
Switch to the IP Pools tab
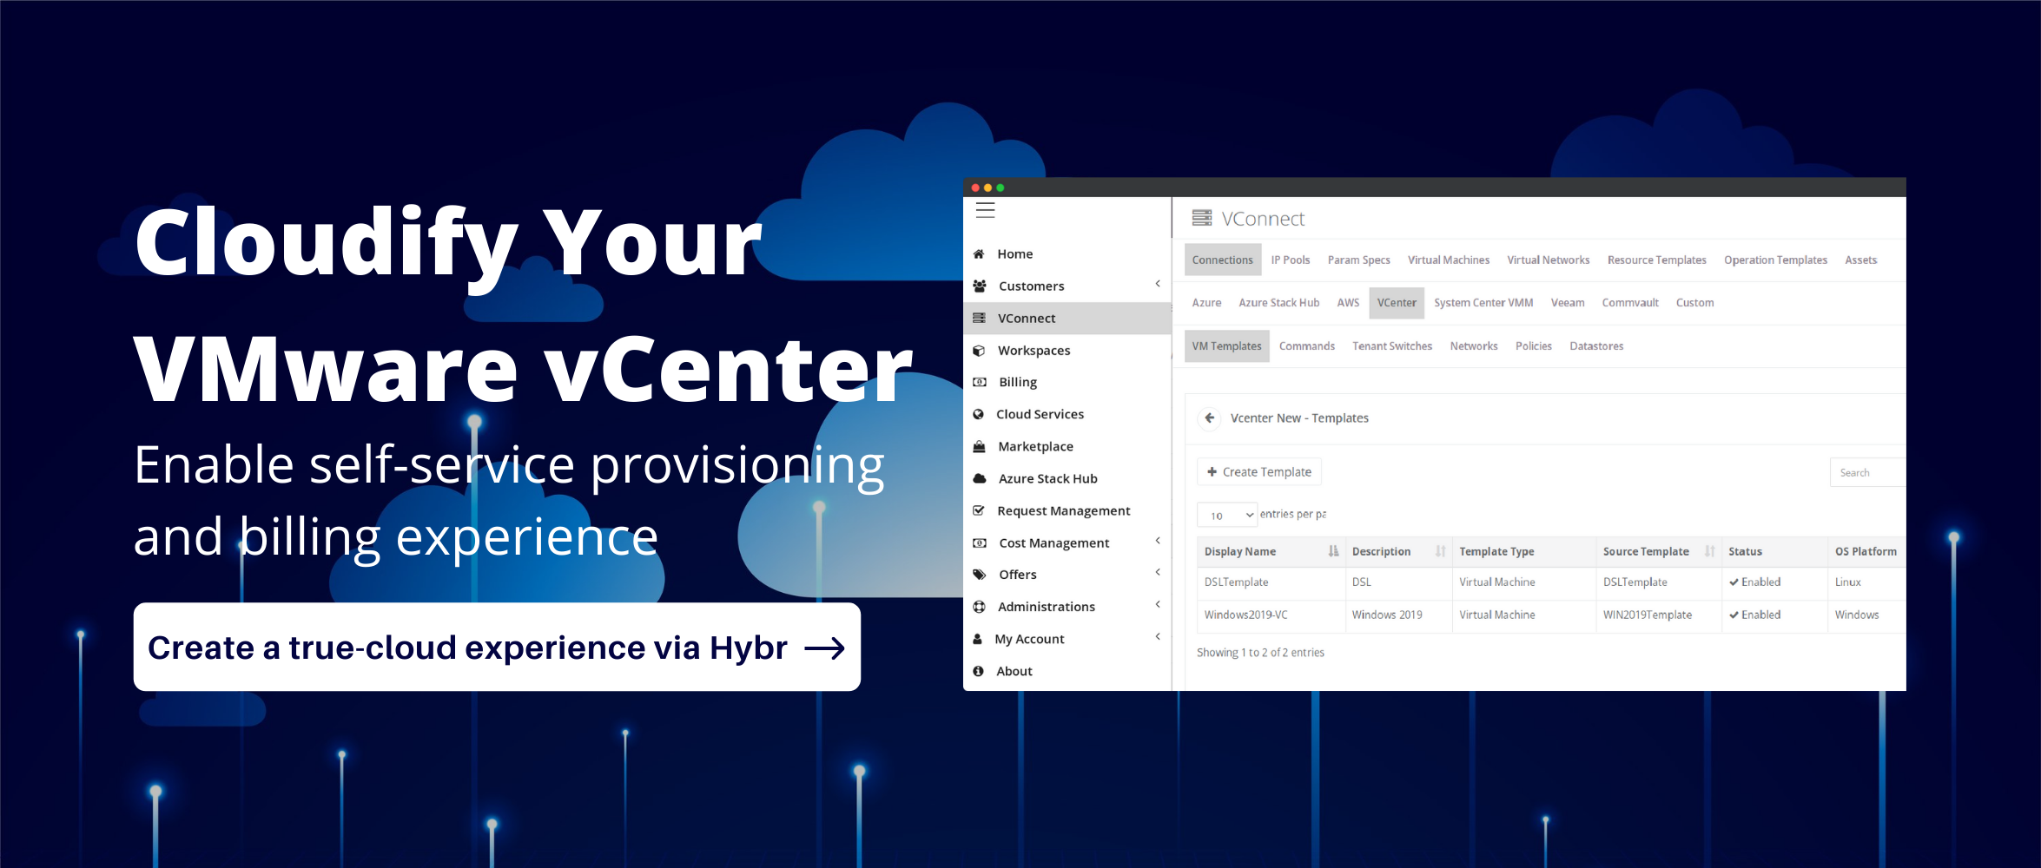point(1291,260)
